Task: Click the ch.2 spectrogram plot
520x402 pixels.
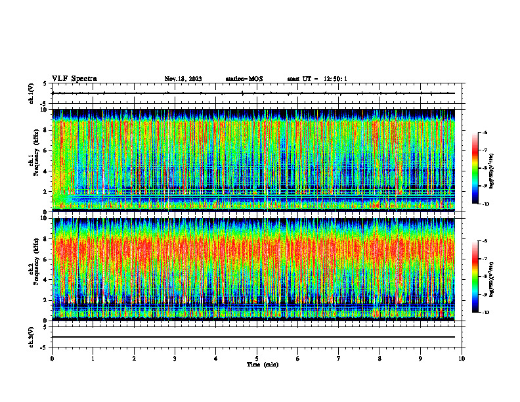Action: pyautogui.click(x=253, y=269)
